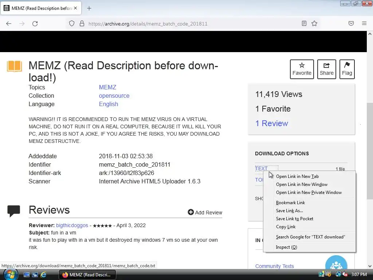The height and width of the screenshot is (280, 373).
Task: Search Google for "TEXT download"
Action: coord(309,237)
